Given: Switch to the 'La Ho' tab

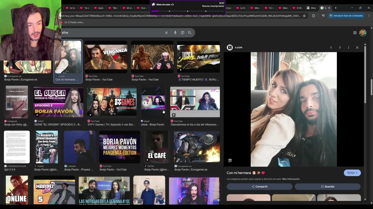Looking at the screenshot, I should click(241, 8).
